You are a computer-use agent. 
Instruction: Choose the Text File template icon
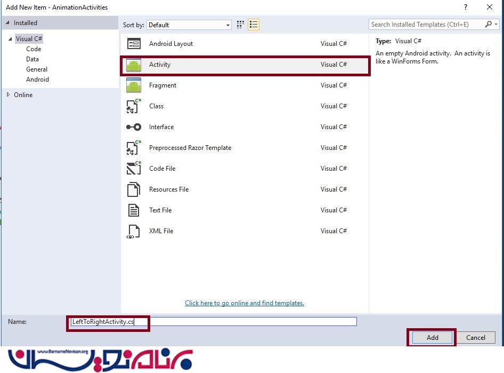pyautogui.click(x=134, y=210)
